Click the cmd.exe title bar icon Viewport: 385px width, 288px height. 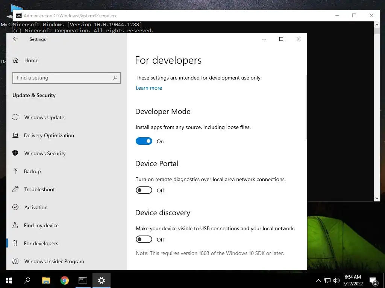click(x=19, y=16)
